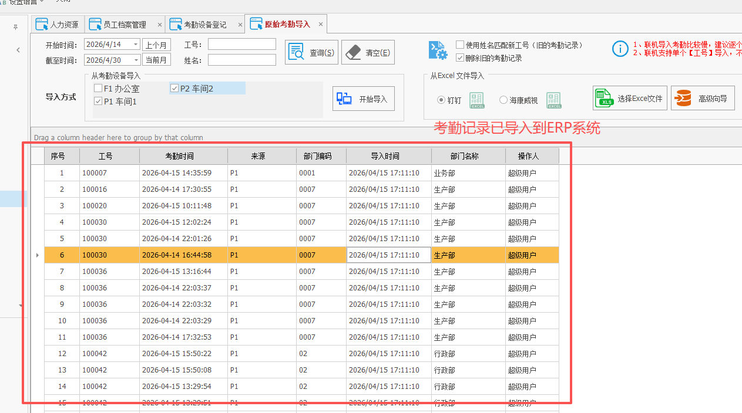
Task: Check the F1 办公室 device checkbox
Action: (x=98, y=87)
